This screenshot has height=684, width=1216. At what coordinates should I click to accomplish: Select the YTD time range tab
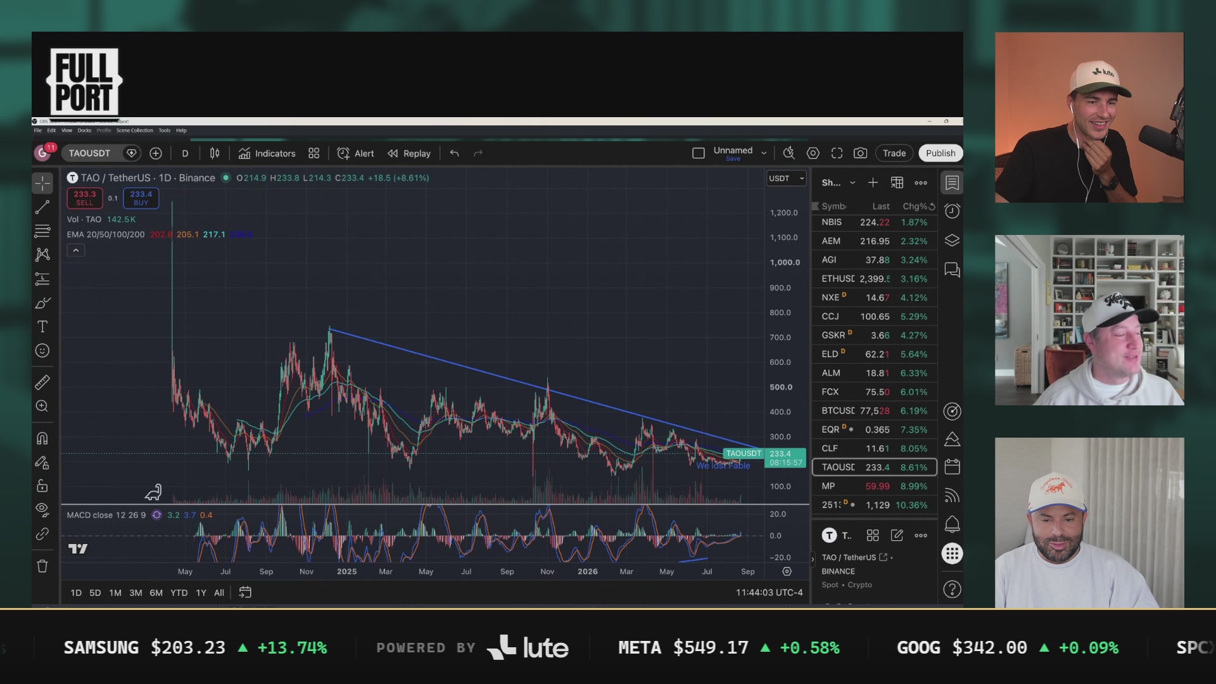click(x=179, y=593)
